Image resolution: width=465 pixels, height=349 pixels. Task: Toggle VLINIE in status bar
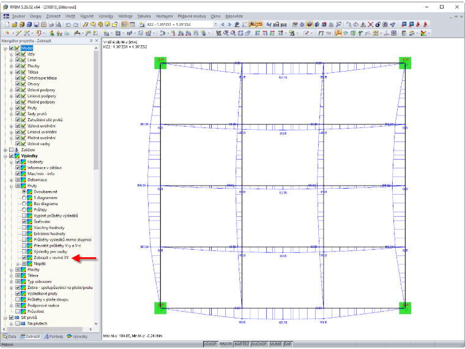276,344
